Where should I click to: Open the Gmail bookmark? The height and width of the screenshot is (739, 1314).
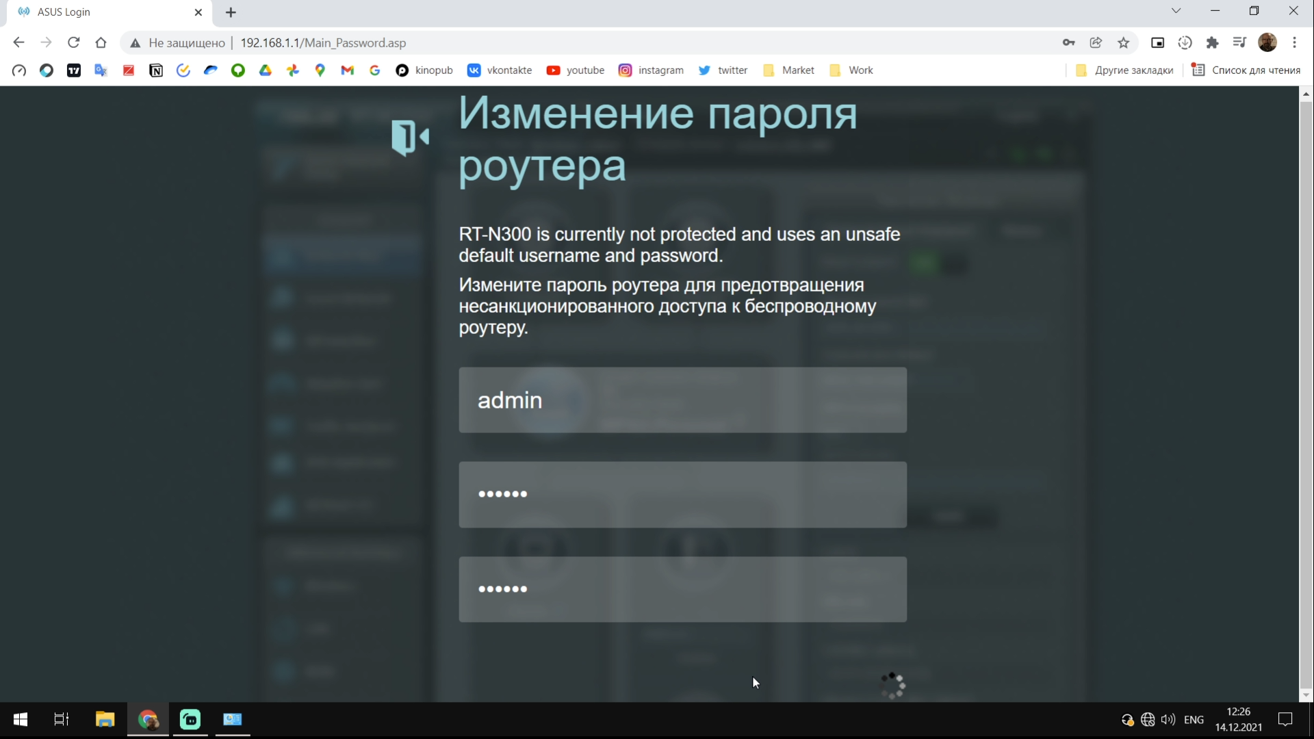click(348, 70)
